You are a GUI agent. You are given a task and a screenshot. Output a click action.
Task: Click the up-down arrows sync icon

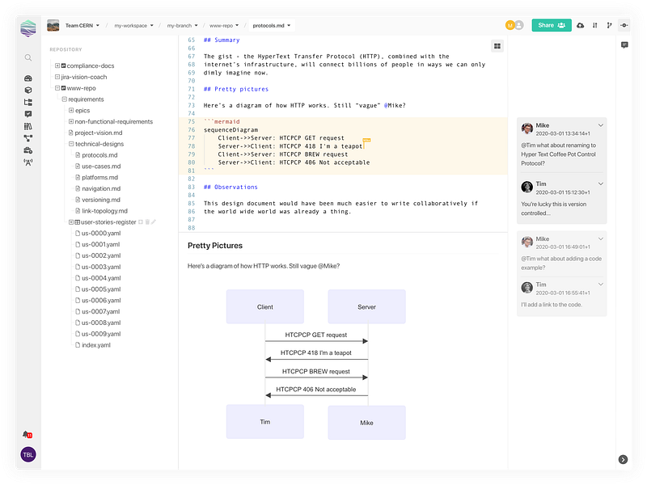[x=594, y=26]
